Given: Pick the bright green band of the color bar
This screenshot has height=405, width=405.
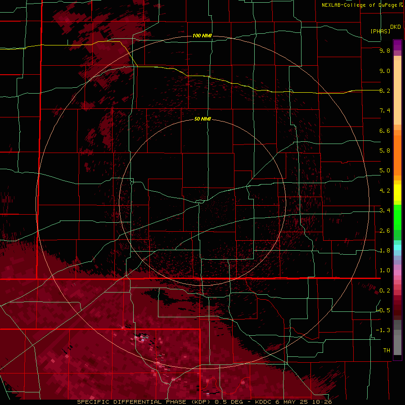Looking at the screenshot, I should coord(397,217).
